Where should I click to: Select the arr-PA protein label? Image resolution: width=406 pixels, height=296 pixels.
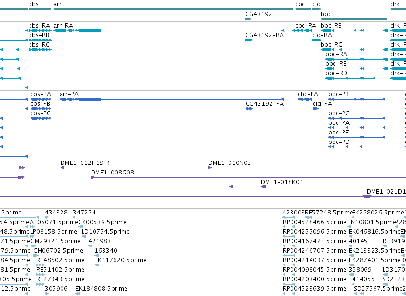point(69,94)
